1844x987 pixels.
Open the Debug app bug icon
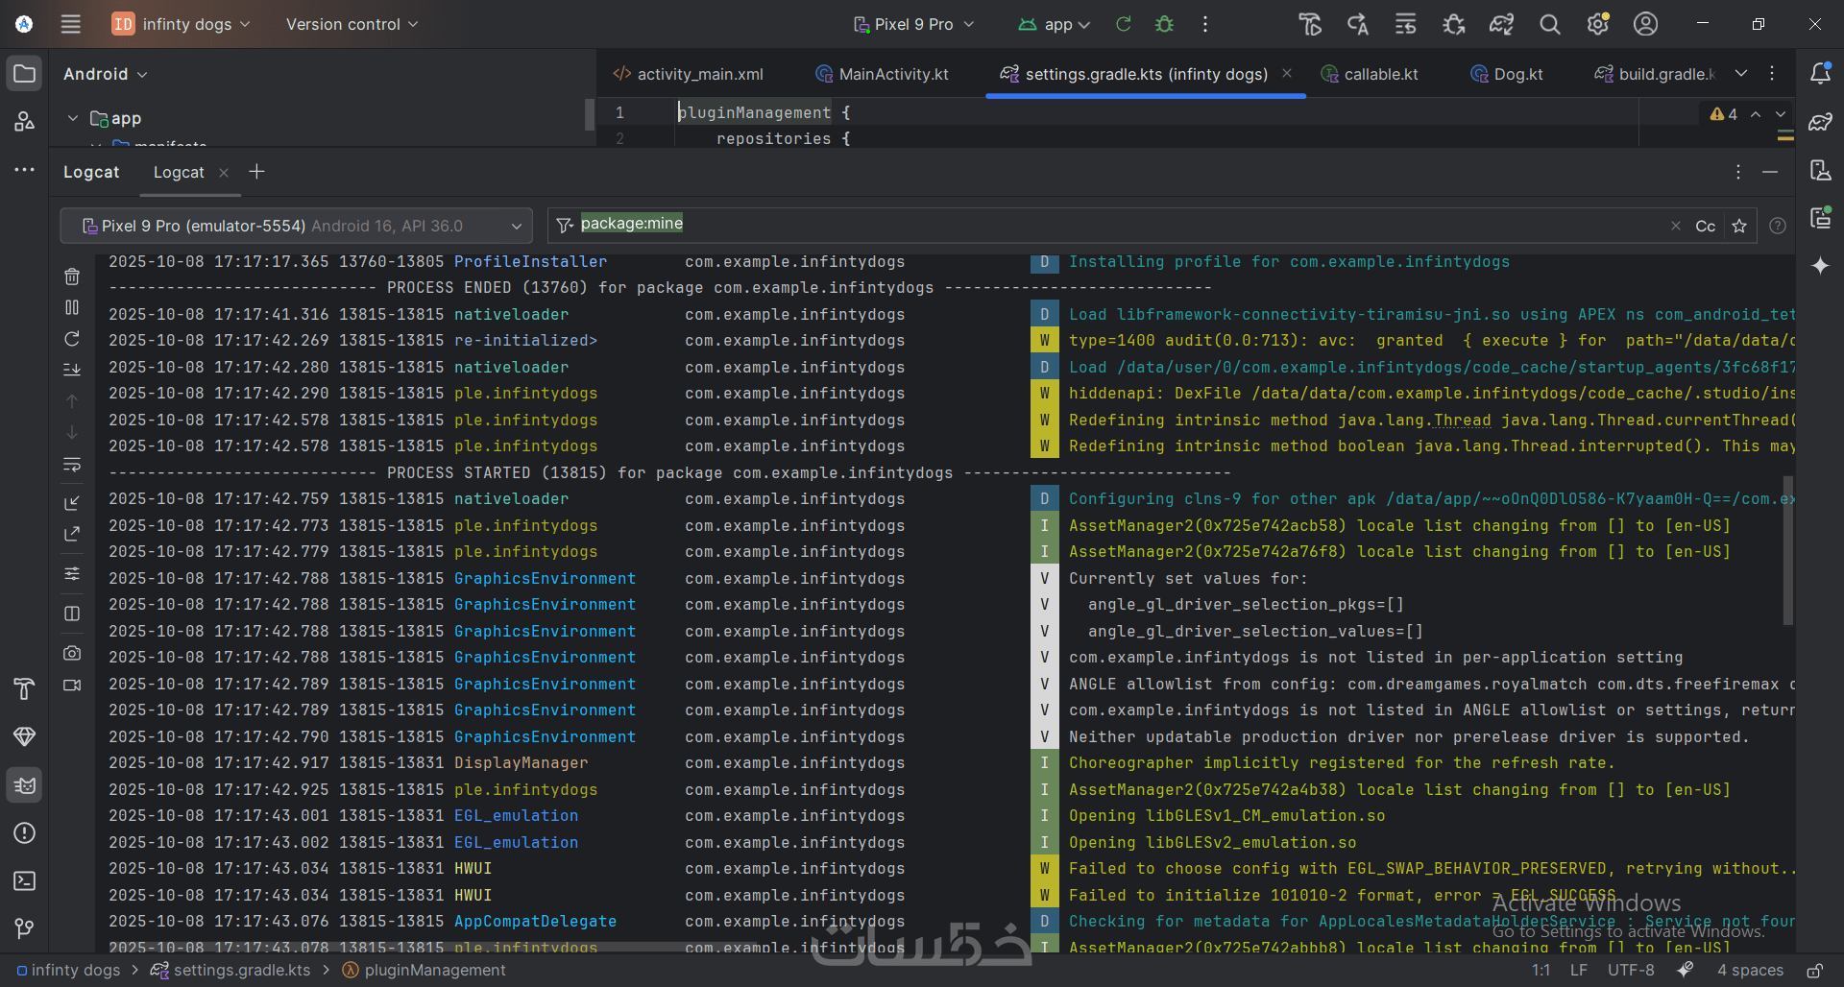tap(1164, 24)
